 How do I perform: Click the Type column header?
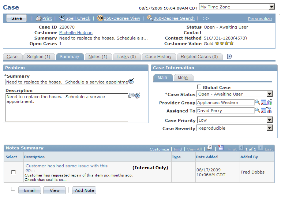[x=176, y=157]
